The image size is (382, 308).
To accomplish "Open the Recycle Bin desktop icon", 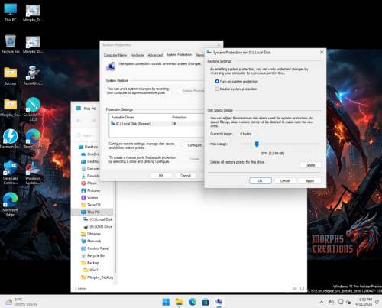I will tap(10, 44).
